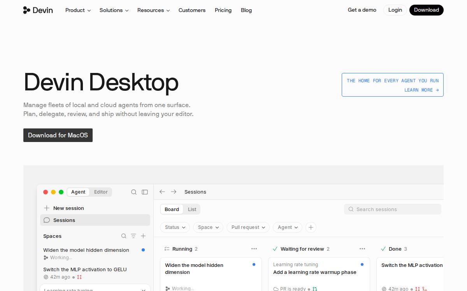The width and height of the screenshot is (467, 291).
Task: Follow the Learn More link in the banner
Action: (421, 90)
